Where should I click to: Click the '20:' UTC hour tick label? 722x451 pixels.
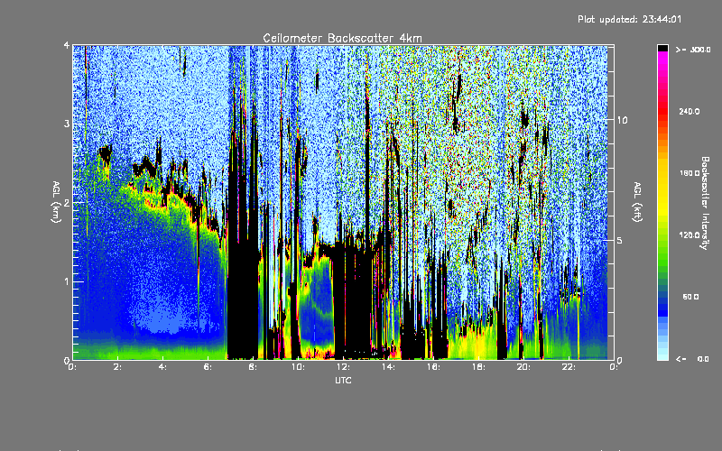tap(523, 367)
